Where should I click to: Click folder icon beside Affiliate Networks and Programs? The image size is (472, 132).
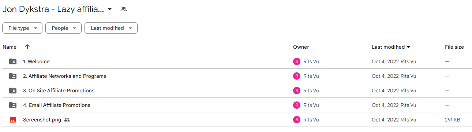(x=13, y=76)
